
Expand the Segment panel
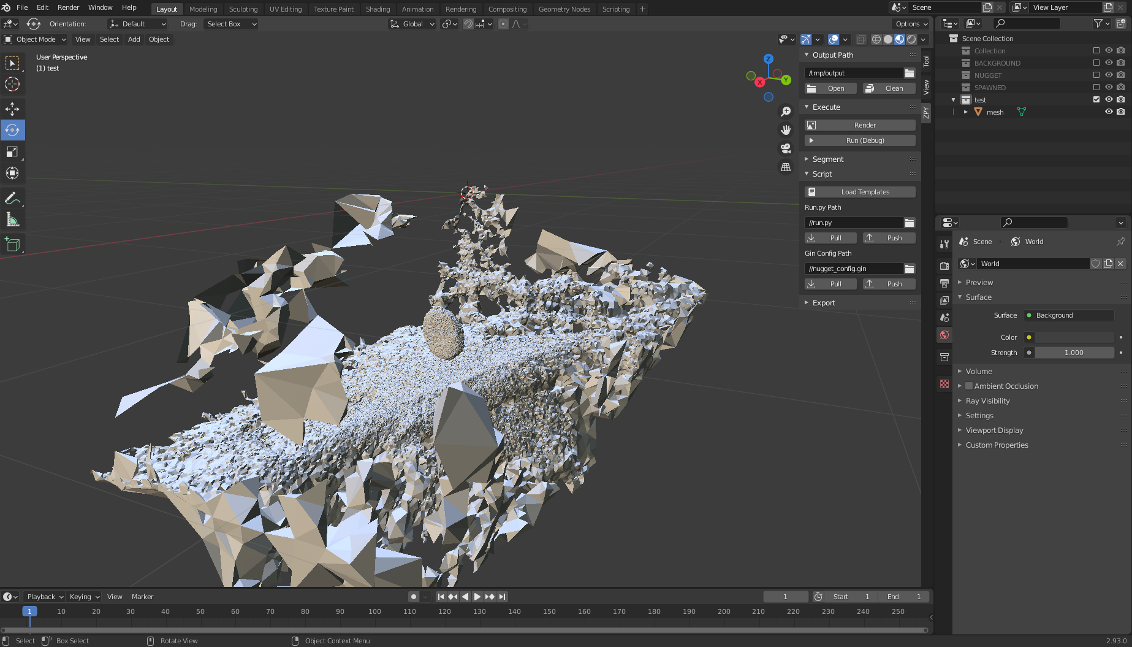827,159
